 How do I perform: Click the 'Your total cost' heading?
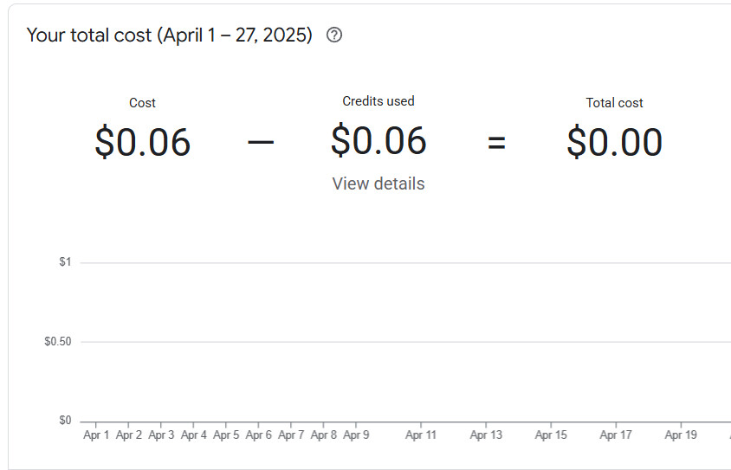pos(169,35)
